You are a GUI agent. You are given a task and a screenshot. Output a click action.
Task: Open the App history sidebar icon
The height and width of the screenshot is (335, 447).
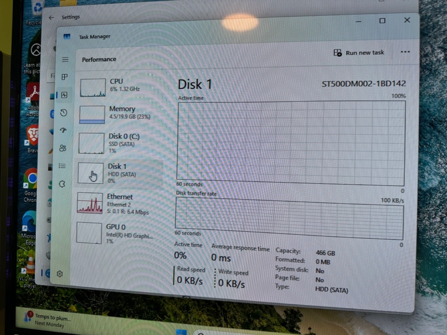tap(64, 112)
